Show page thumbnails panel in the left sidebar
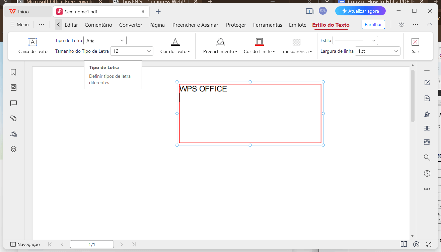 tap(13, 87)
